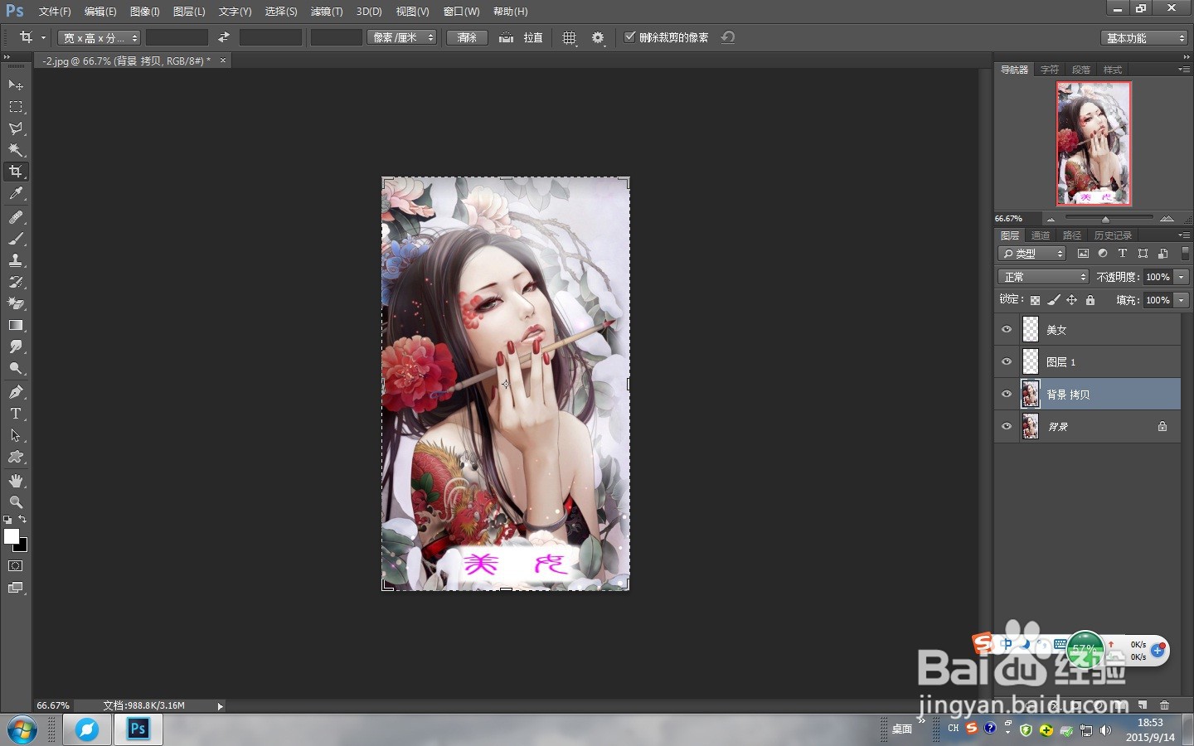Image resolution: width=1194 pixels, height=746 pixels.
Task: Toggle lock all for layer
Action: (x=1090, y=300)
